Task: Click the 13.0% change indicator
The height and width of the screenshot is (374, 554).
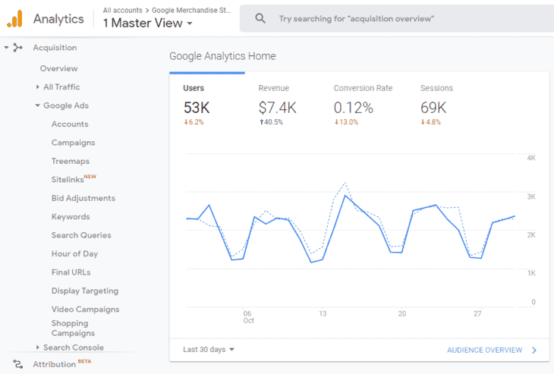Action: pyautogui.click(x=346, y=122)
